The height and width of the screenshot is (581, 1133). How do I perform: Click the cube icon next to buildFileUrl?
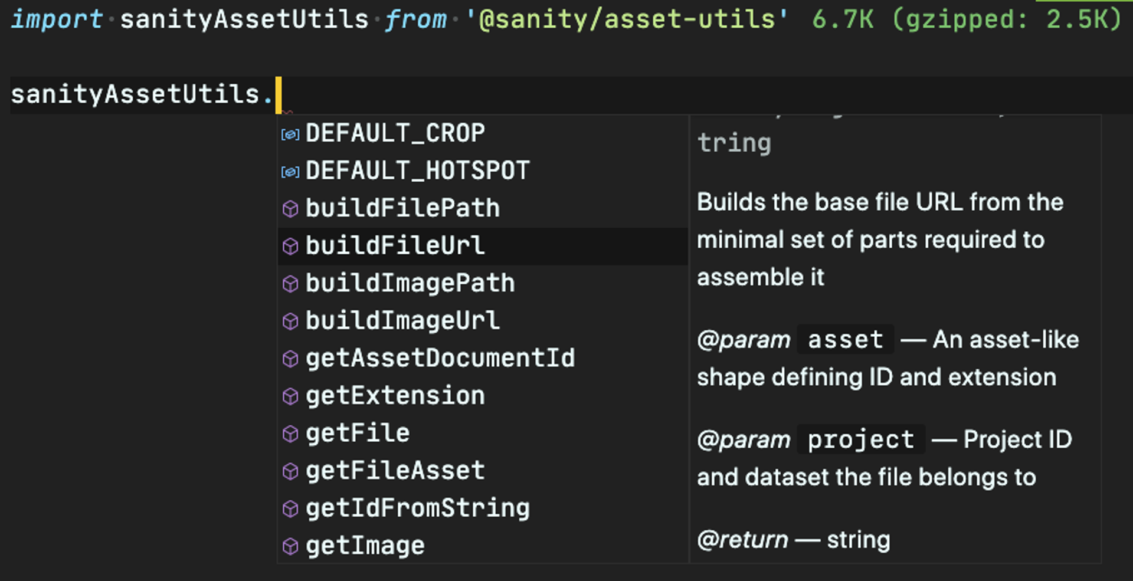290,247
